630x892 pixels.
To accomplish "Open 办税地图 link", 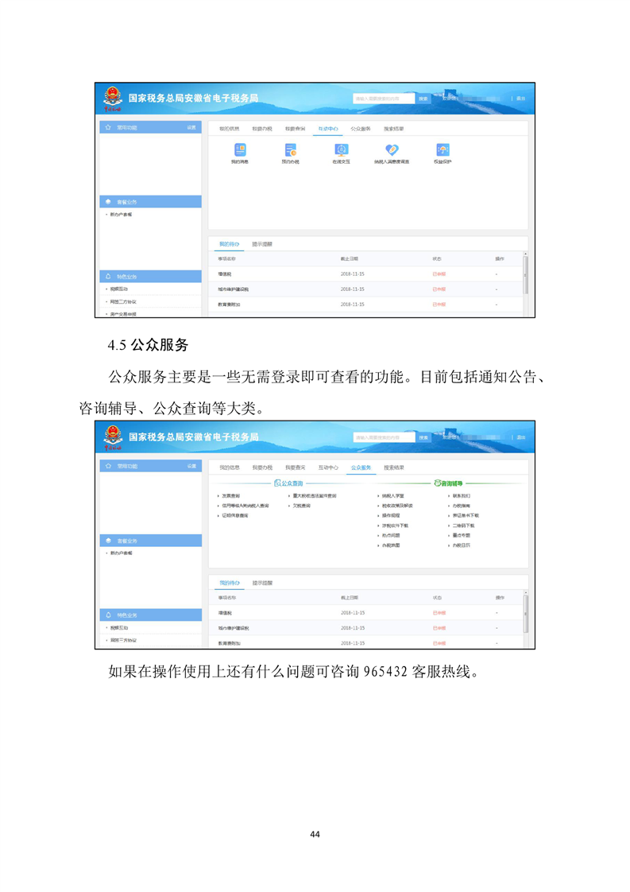I will pos(391,545).
